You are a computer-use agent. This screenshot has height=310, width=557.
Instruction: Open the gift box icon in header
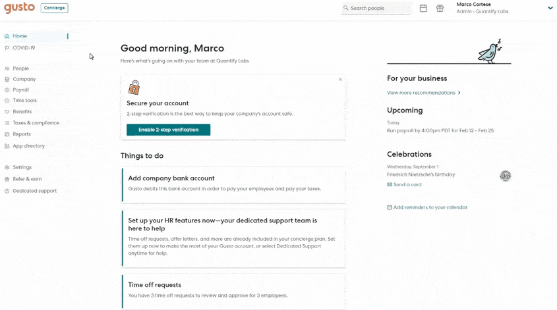(x=440, y=8)
